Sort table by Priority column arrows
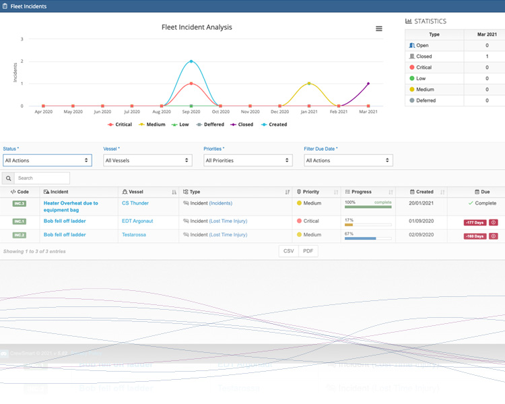This screenshot has height=404, width=505. 336,192
